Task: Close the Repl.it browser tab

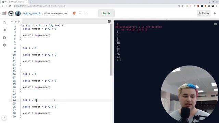Action: pos(26,2)
